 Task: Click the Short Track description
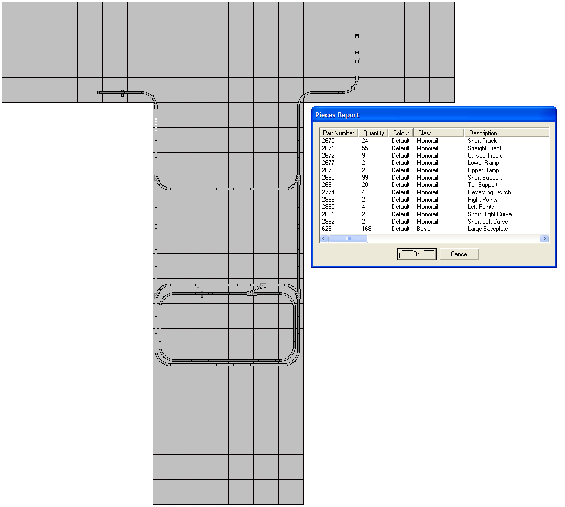[482, 141]
